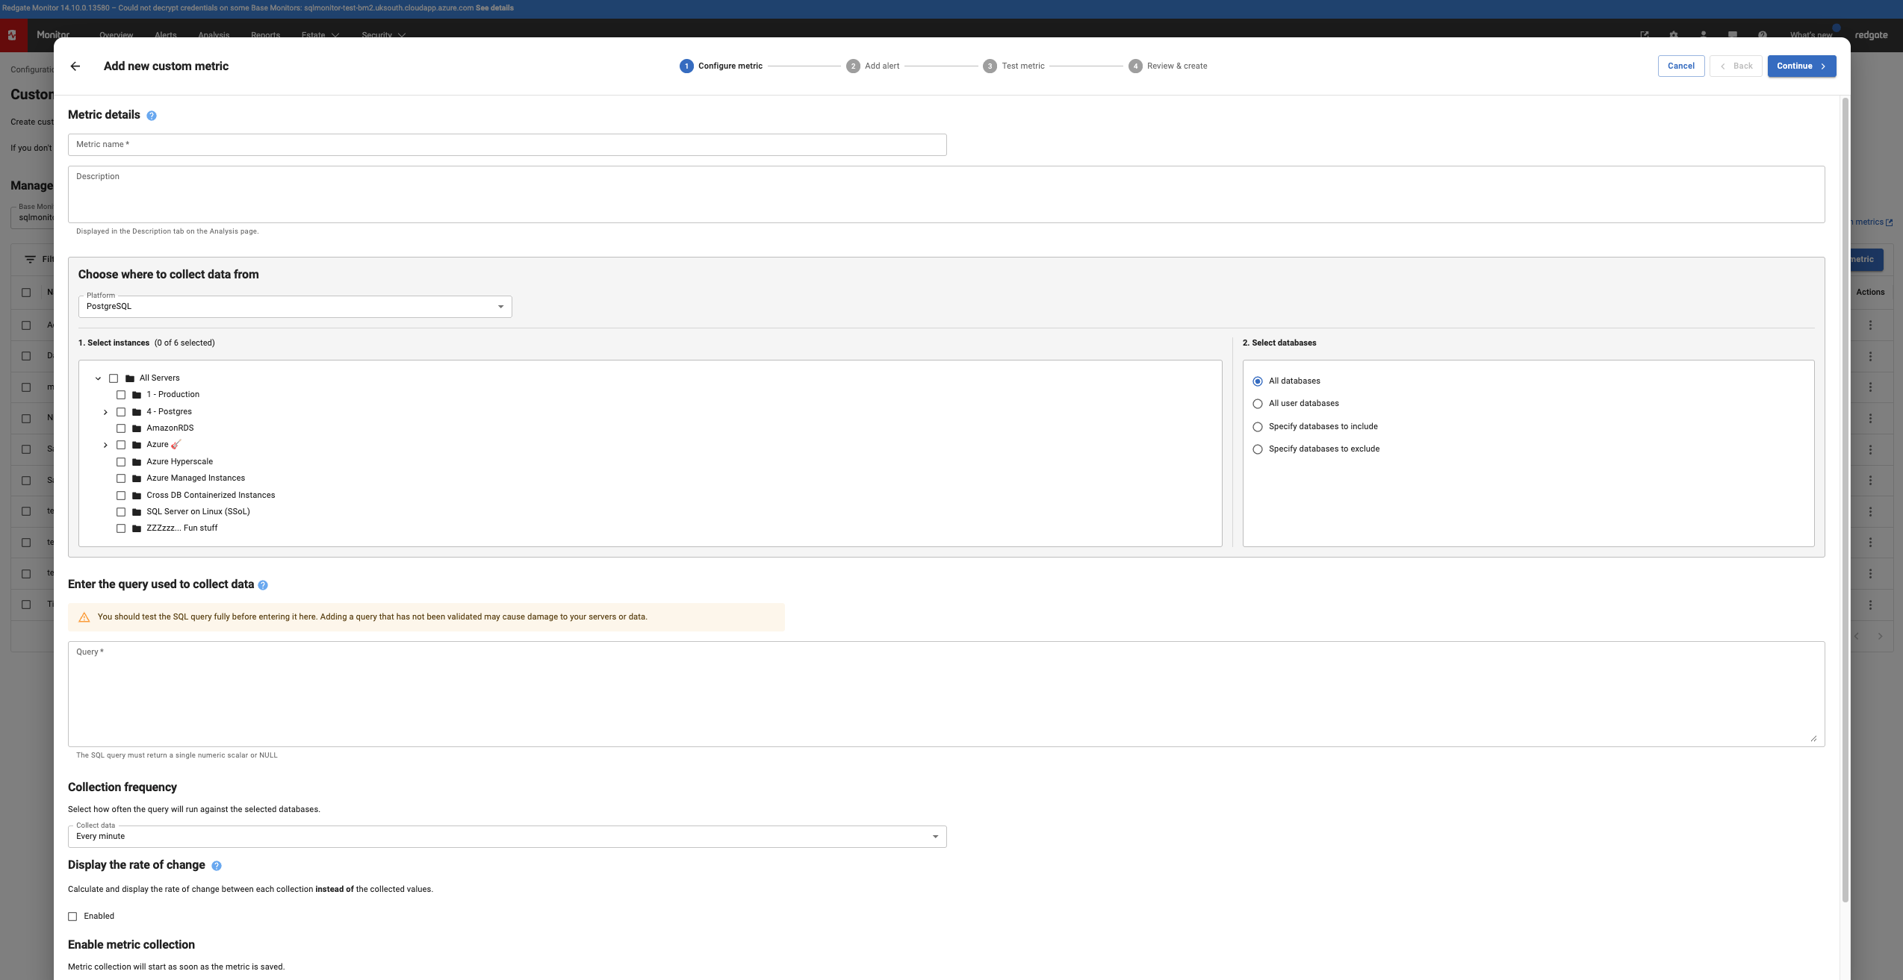The image size is (1903, 980).
Task: Open the Estate menu
Action: 318,35
